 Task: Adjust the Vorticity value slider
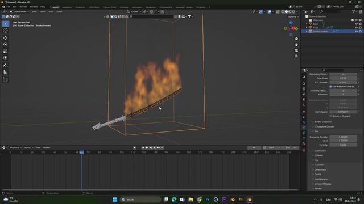[x=343, y=145]
